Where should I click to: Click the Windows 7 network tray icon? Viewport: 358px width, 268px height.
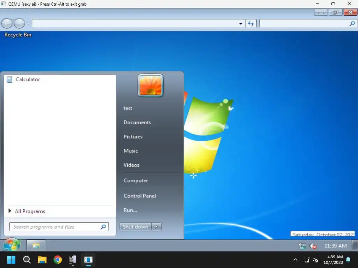coord(302,246)
